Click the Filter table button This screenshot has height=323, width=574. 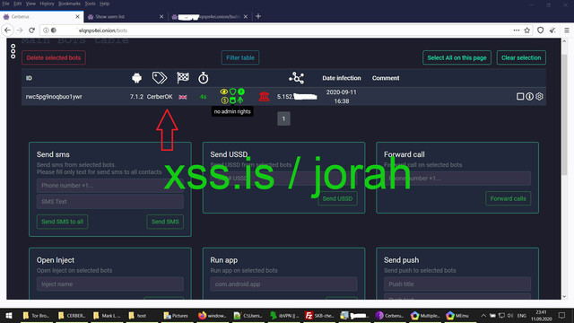(240, 57)
